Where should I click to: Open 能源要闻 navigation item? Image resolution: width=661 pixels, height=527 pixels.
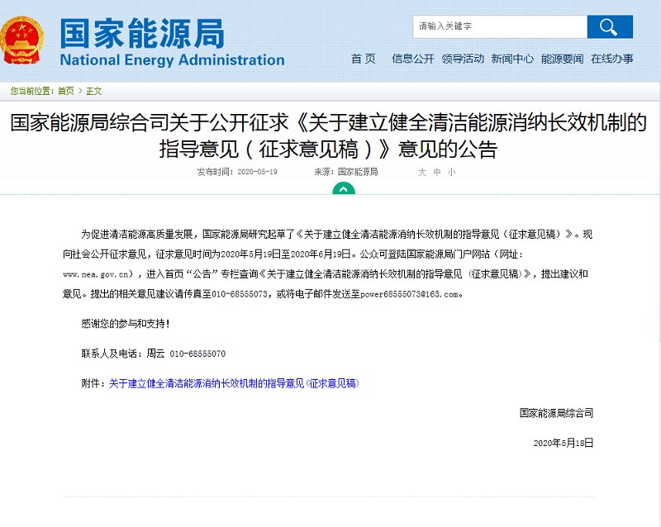coord(562,59)
